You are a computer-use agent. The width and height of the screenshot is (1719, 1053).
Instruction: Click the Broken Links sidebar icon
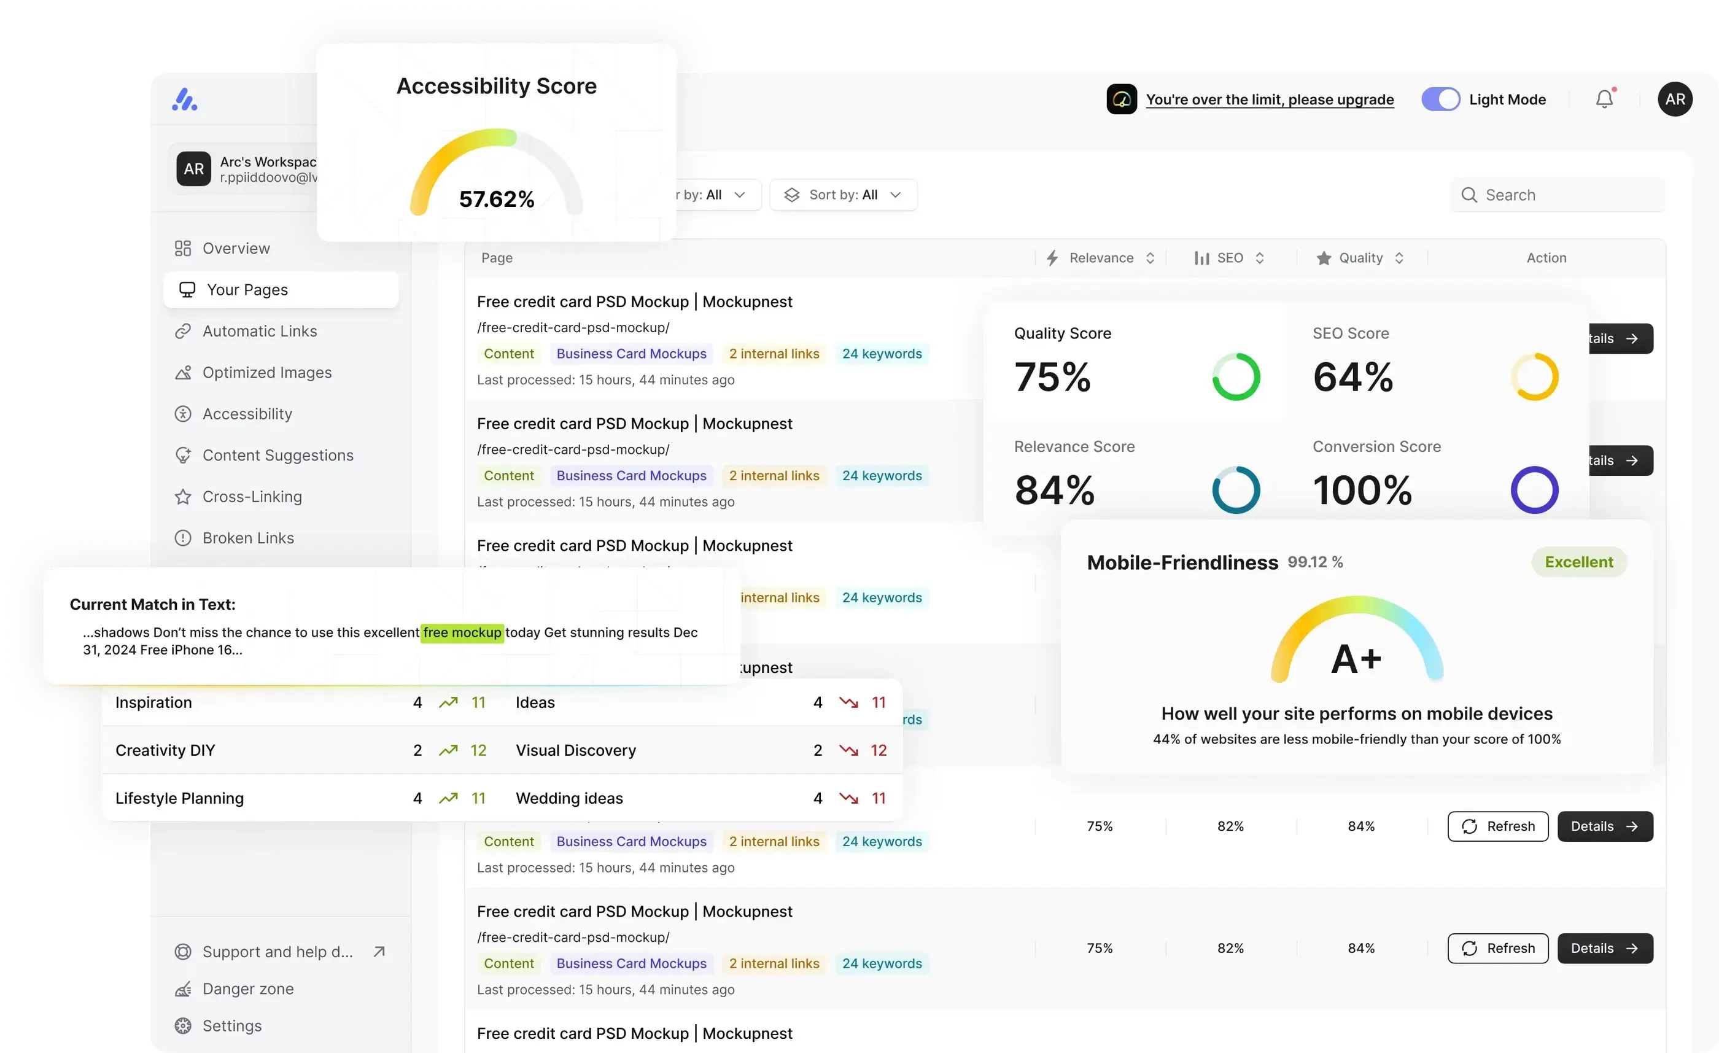pyautogui.click(x=183, y=538)
